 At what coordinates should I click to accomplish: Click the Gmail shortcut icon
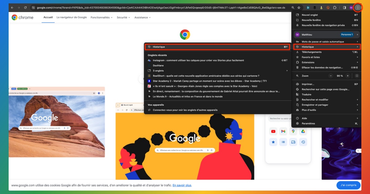click(x=283, y=132)
